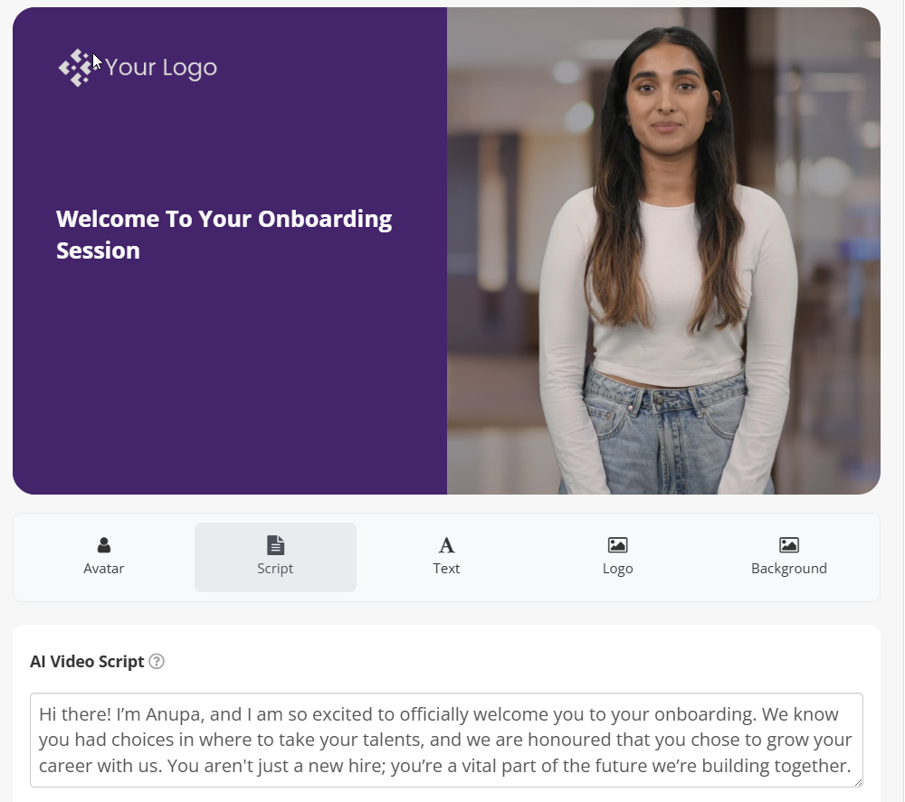Select the Welcome To Your Onboarding Session heading

[224, 235]
